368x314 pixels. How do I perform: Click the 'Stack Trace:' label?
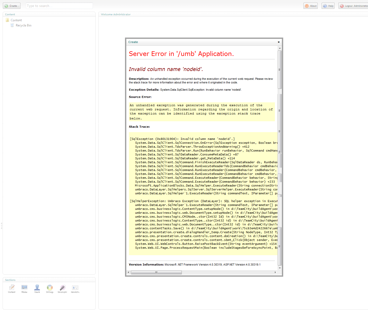[x=139, y=127]
